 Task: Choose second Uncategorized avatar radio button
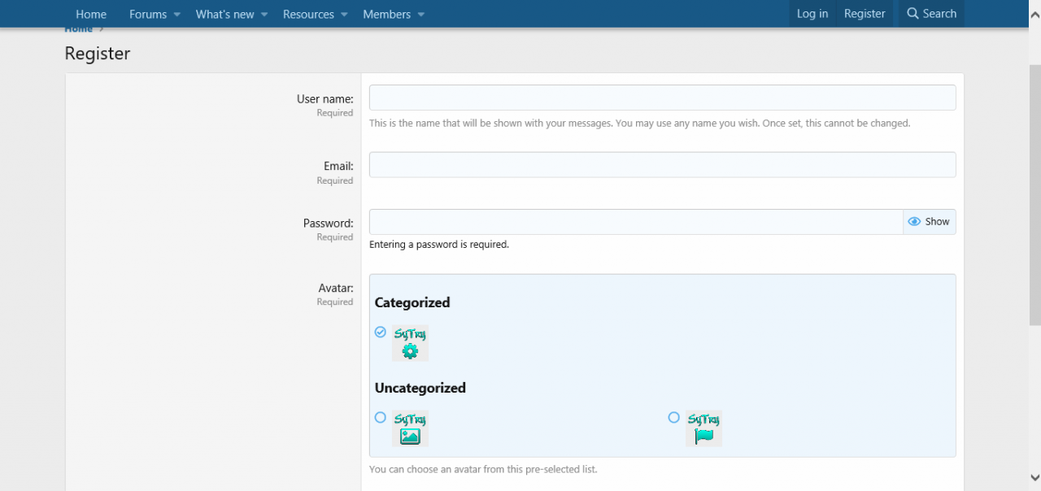click(x=673, y=417)
